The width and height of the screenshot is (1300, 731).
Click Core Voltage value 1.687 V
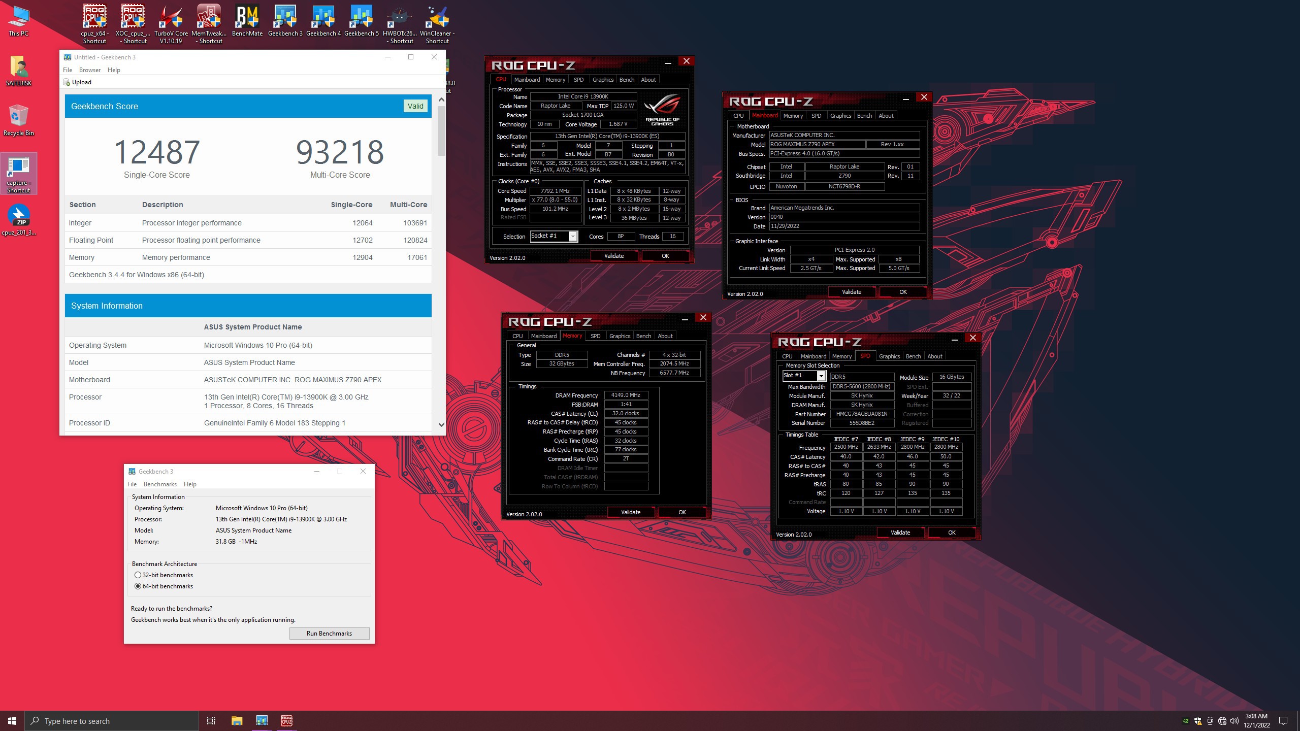pyautogui.click(x=618, y=124)
